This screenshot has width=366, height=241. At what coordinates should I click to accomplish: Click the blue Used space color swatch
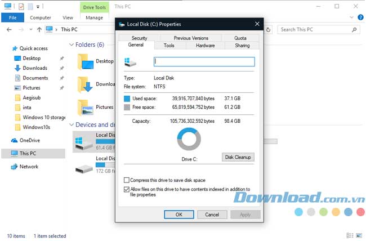click(127, 99)
